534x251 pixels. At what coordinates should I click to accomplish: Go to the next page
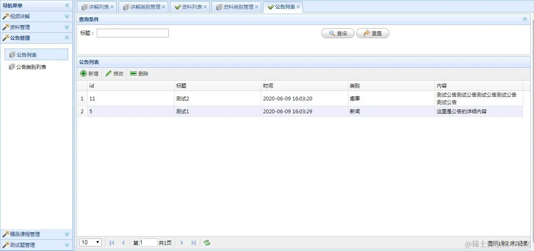click(182, 243)
